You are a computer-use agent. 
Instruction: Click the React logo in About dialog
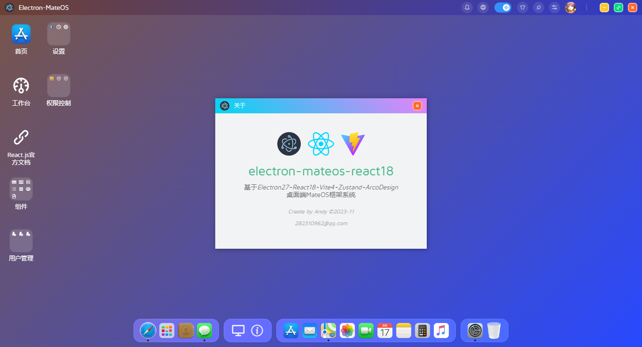(321, 144)
